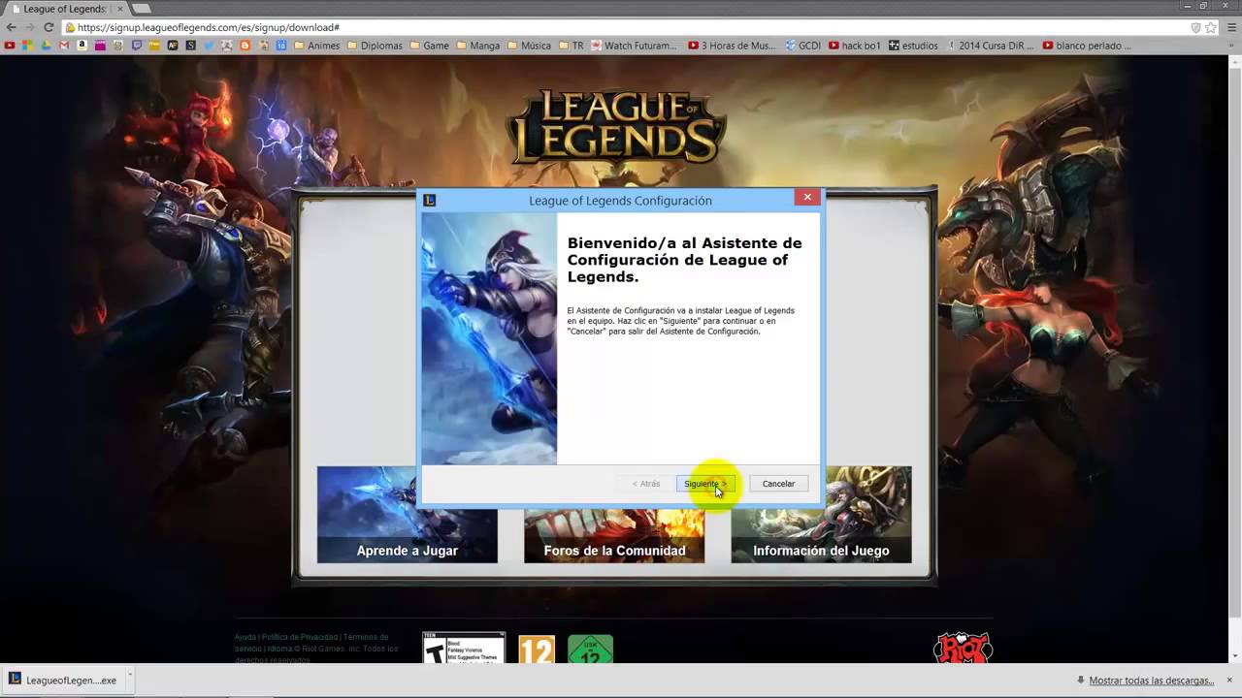
Task: Click the Ashe artwork in installer
Action: (x=489, y=338)
